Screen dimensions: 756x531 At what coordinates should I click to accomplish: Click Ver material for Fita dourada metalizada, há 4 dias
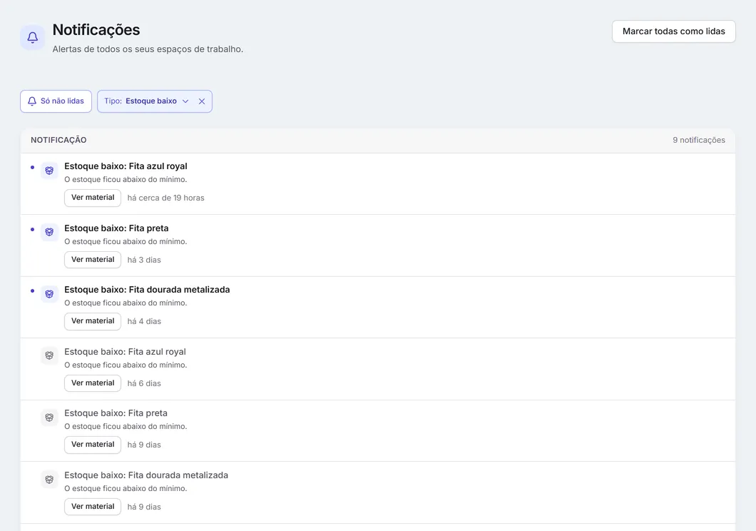93,321
